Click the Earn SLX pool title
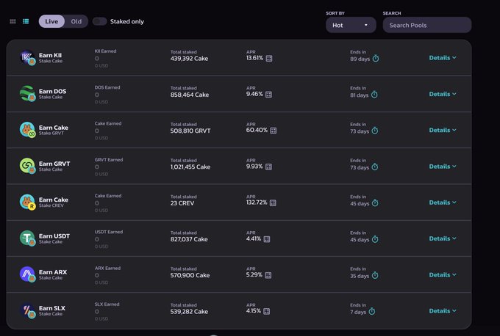The image size is (500, 336). (x=52, y=308)
